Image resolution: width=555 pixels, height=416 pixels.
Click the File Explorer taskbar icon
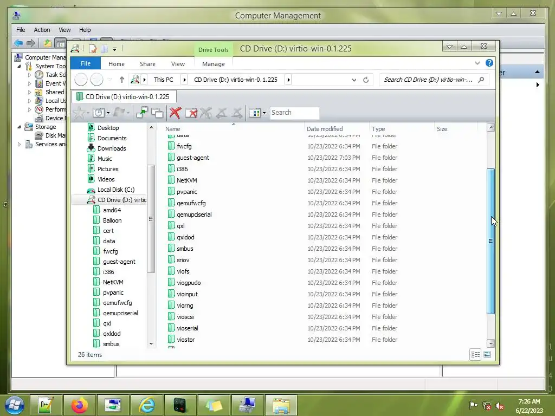281,405
